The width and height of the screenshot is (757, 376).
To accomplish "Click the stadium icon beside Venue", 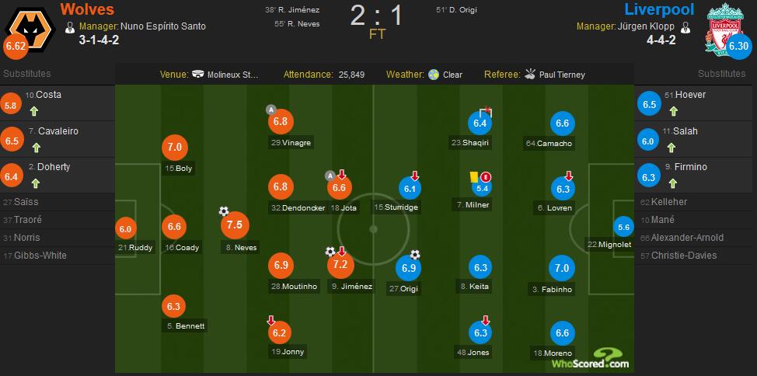I will pos(198,75).
